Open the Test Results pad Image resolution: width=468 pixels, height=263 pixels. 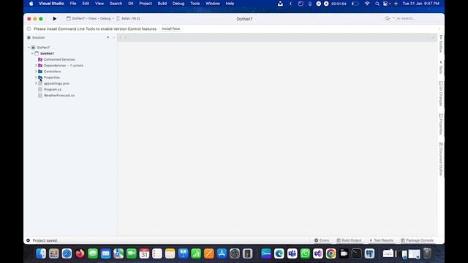coord(381,240)
